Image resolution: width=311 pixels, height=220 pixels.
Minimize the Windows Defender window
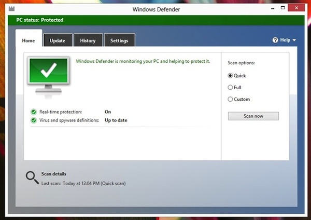coord(273,9)
